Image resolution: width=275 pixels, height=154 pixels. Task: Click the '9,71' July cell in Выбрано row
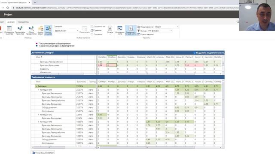tap(189, 86)
